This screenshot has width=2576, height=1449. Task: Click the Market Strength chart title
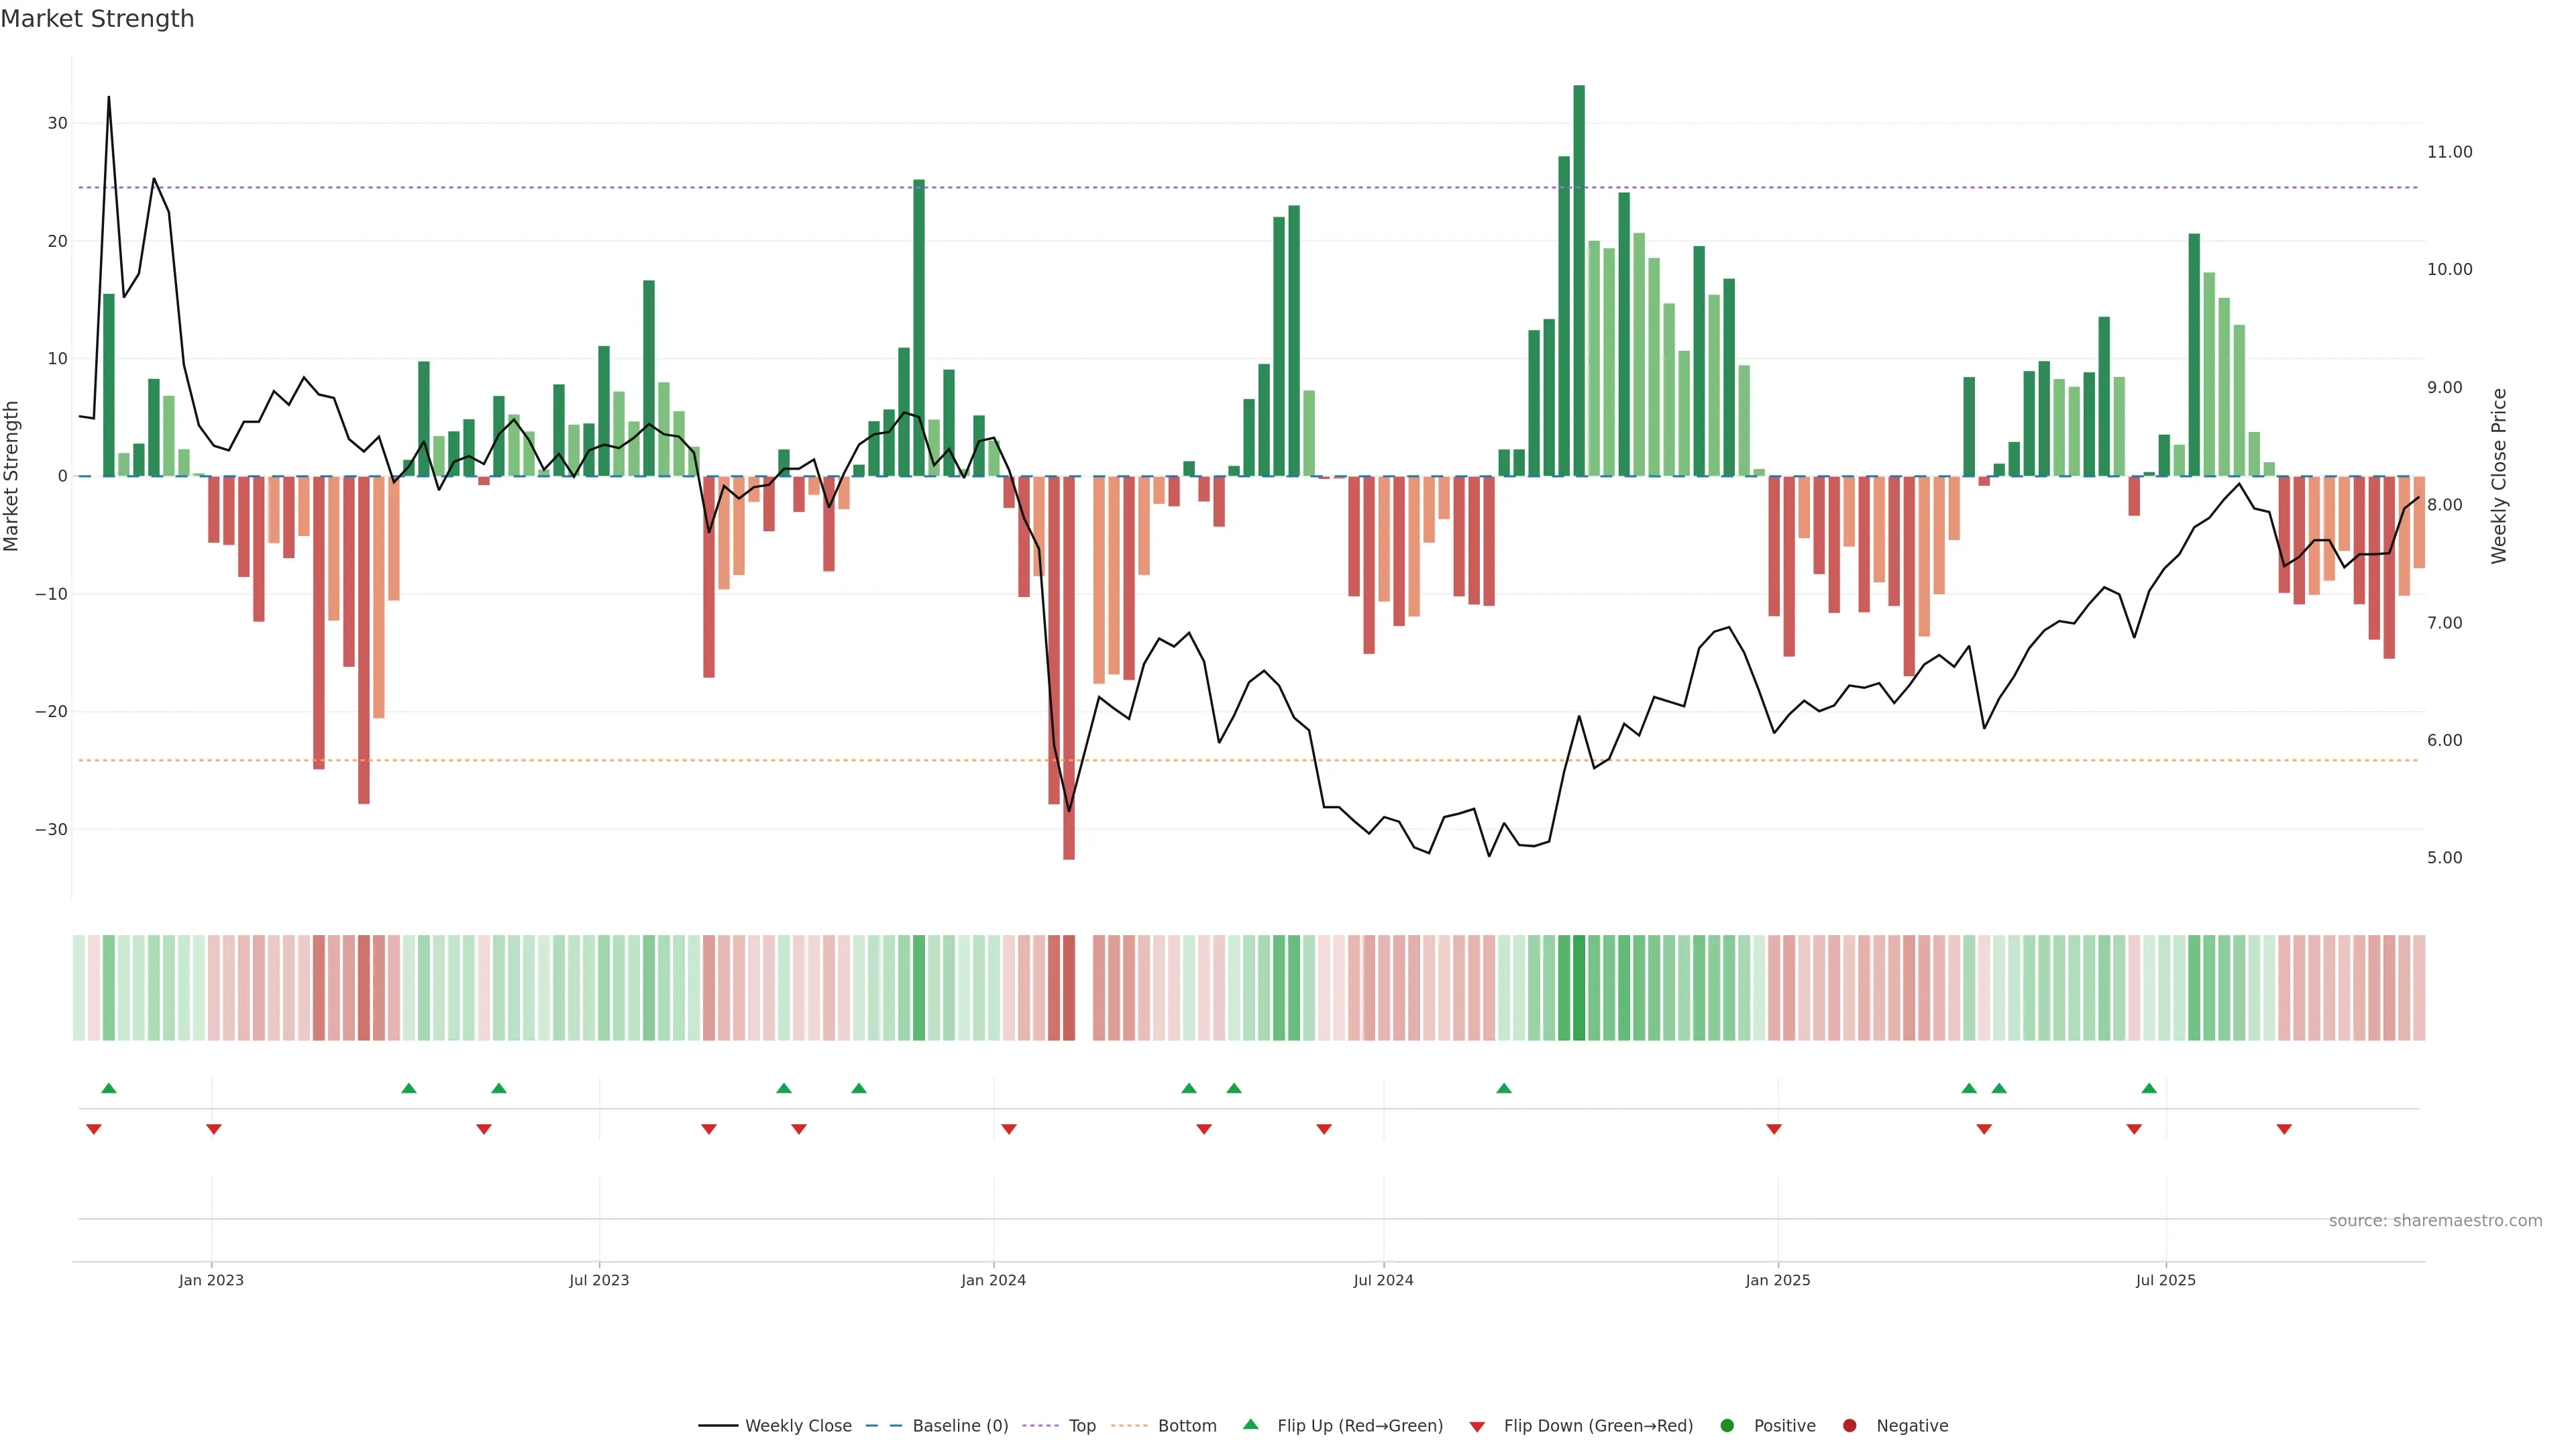click(x=97, y=19)
